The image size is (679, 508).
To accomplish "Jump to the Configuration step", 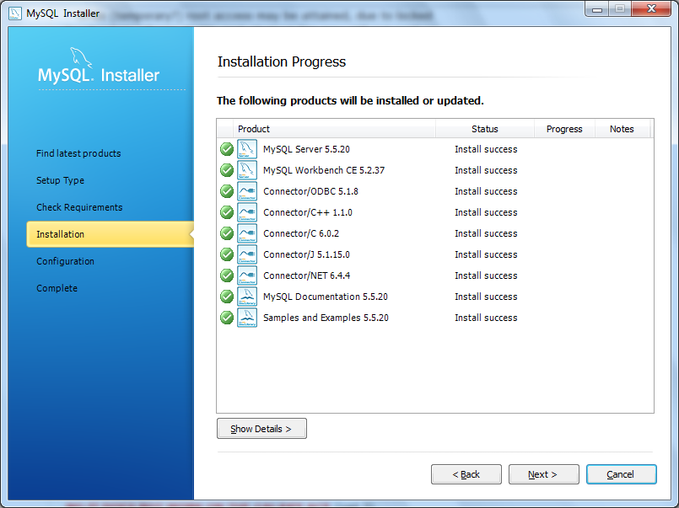I will click(65, 261).
